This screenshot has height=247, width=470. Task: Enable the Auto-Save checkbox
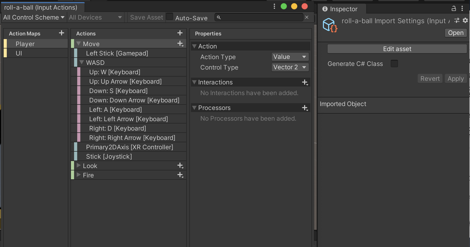pos(170,17)
